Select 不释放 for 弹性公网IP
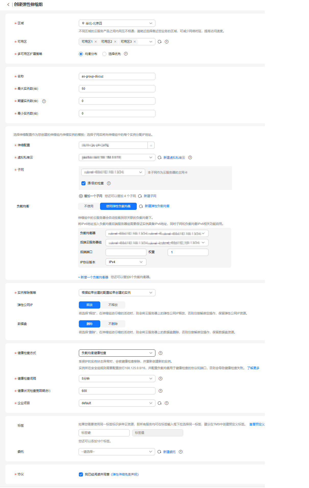 coord(113,305)
